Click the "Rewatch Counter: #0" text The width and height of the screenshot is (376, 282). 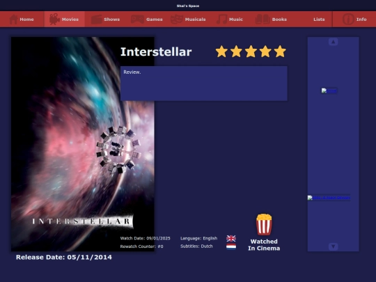142,246
